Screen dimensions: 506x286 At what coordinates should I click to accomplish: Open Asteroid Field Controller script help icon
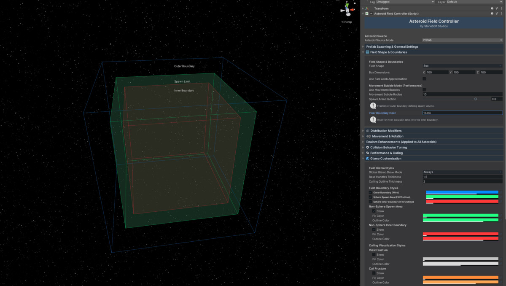tap(492, 13)
